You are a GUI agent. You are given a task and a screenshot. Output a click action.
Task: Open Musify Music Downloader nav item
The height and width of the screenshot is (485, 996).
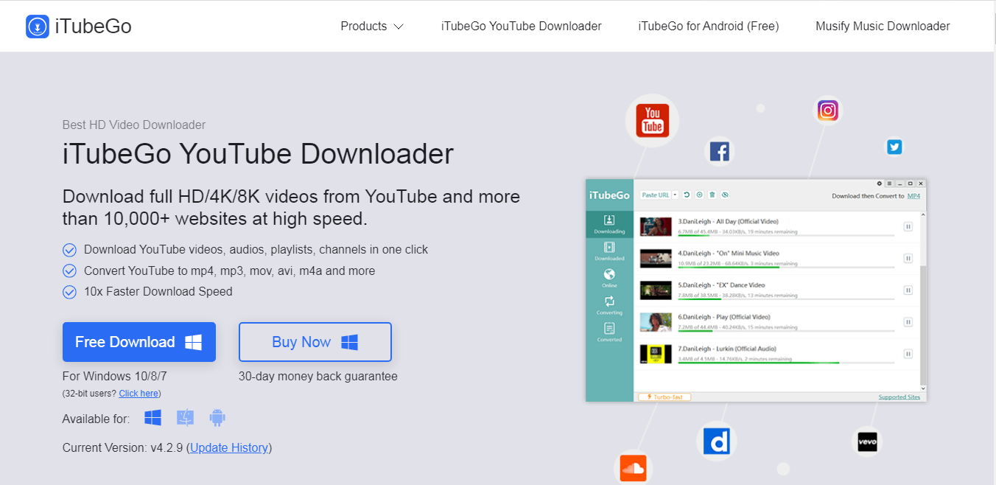883,27
